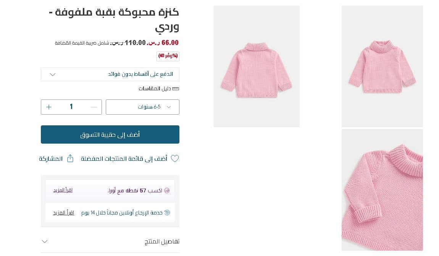439x256 pixels.
Task: Add sweater to wishlist via heart icon
Action: pos(175,158)
